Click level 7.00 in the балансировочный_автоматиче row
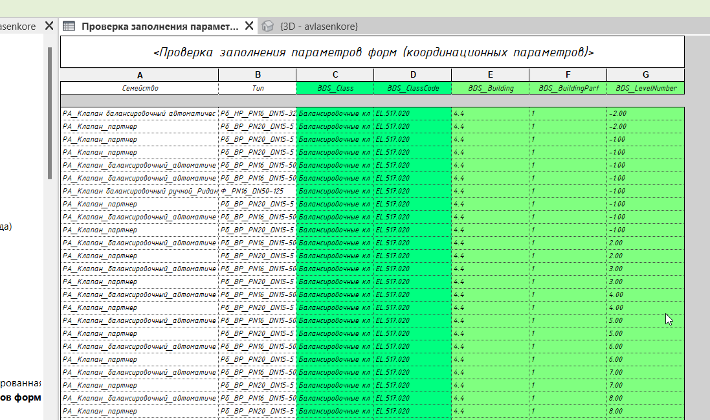 pos(646,373)
